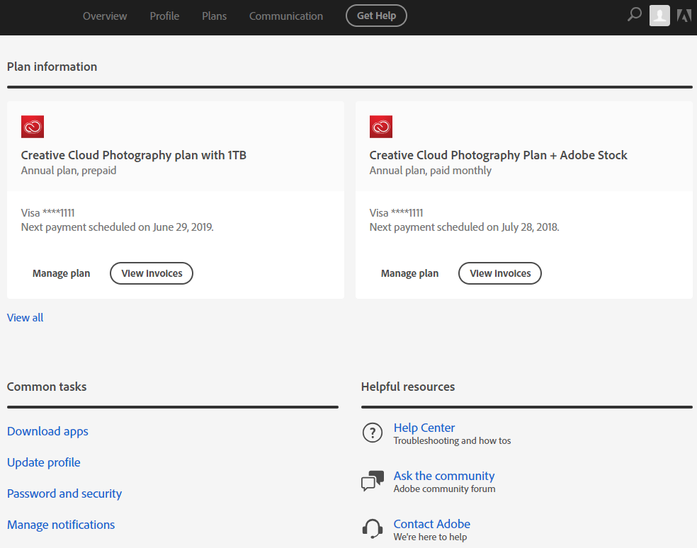
Task: Click the Help Center question mark icon
Action: tap(373, 433)
